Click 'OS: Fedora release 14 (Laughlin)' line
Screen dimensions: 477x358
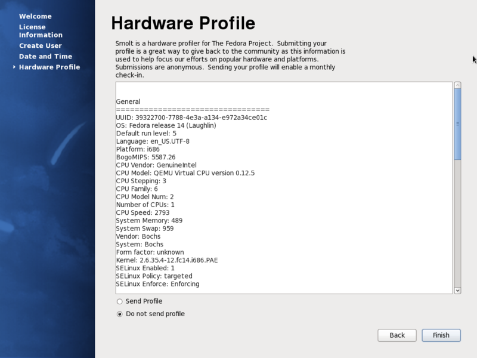[166, 125]
